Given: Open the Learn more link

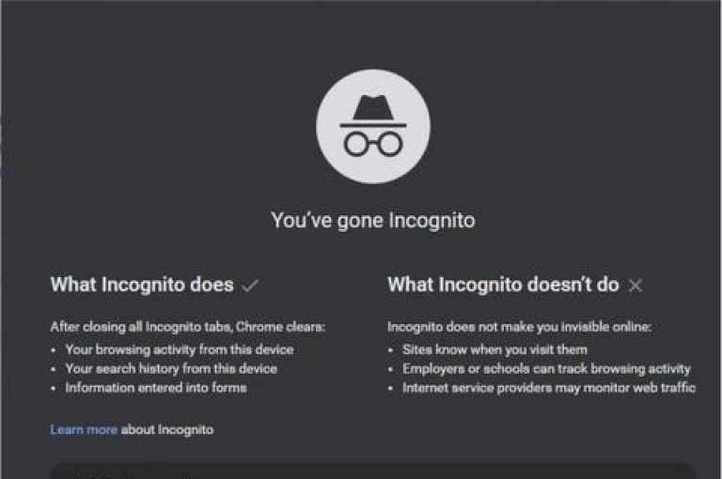Looking at the screenshot, I should tap(84, 430).
